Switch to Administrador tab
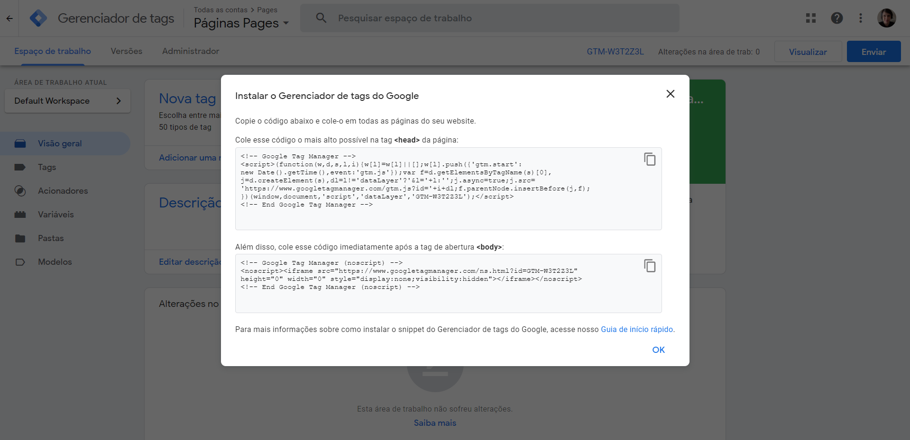Image resolution: width=910 pixels, height=440 pixels. [191, 51]
